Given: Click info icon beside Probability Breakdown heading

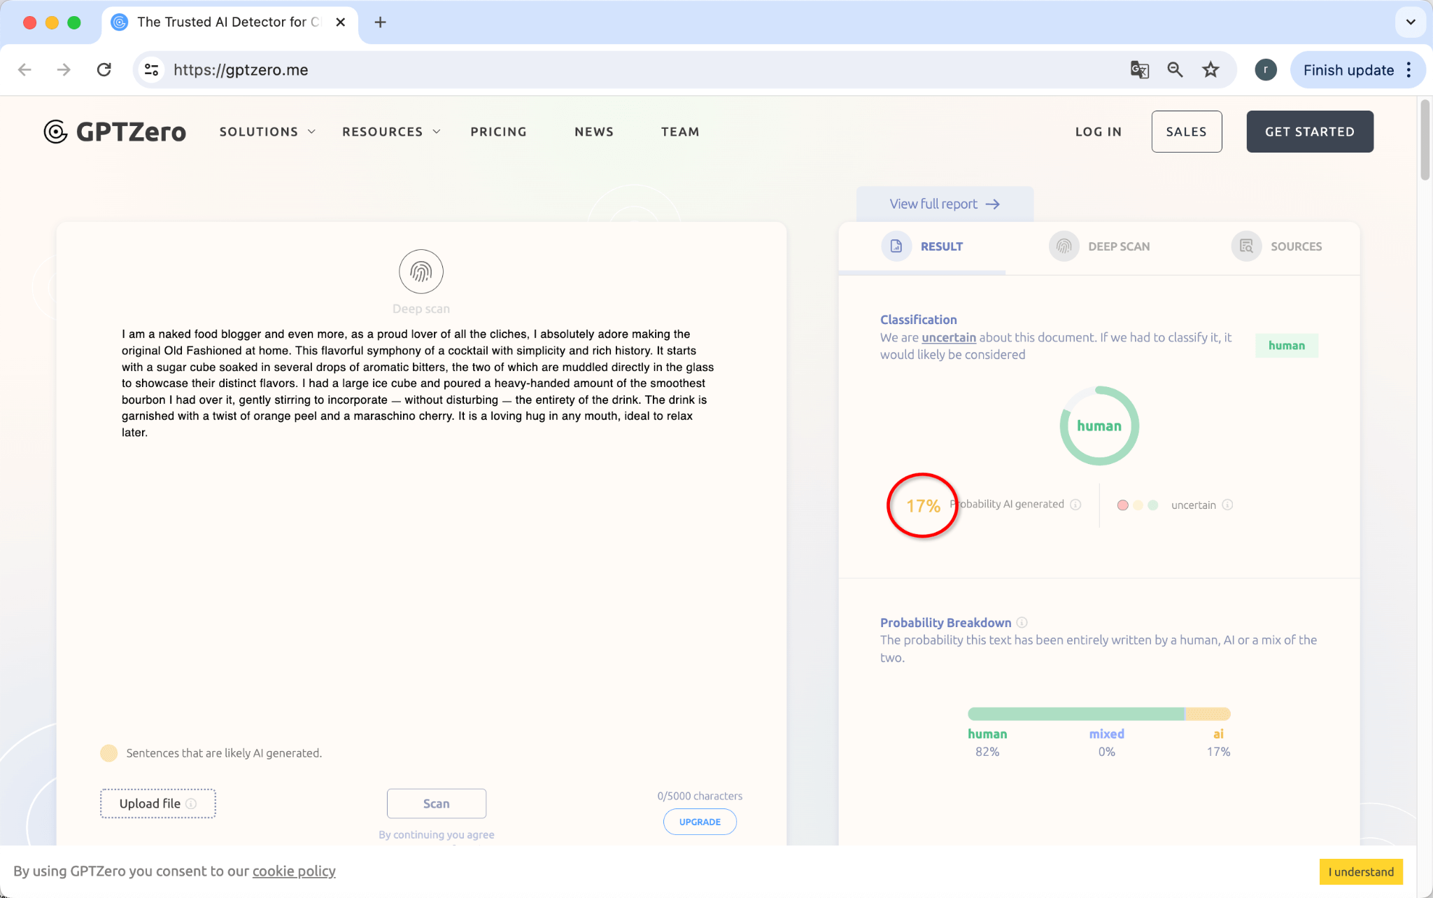Looking at the screenshot, I should point(1022,622).
